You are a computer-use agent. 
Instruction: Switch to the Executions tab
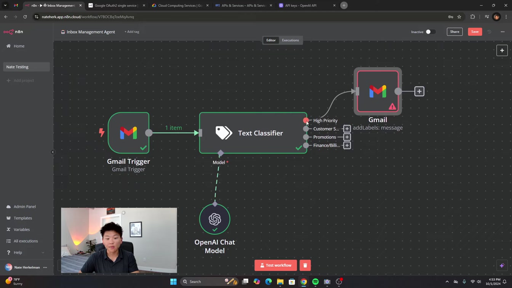point(290,40)
